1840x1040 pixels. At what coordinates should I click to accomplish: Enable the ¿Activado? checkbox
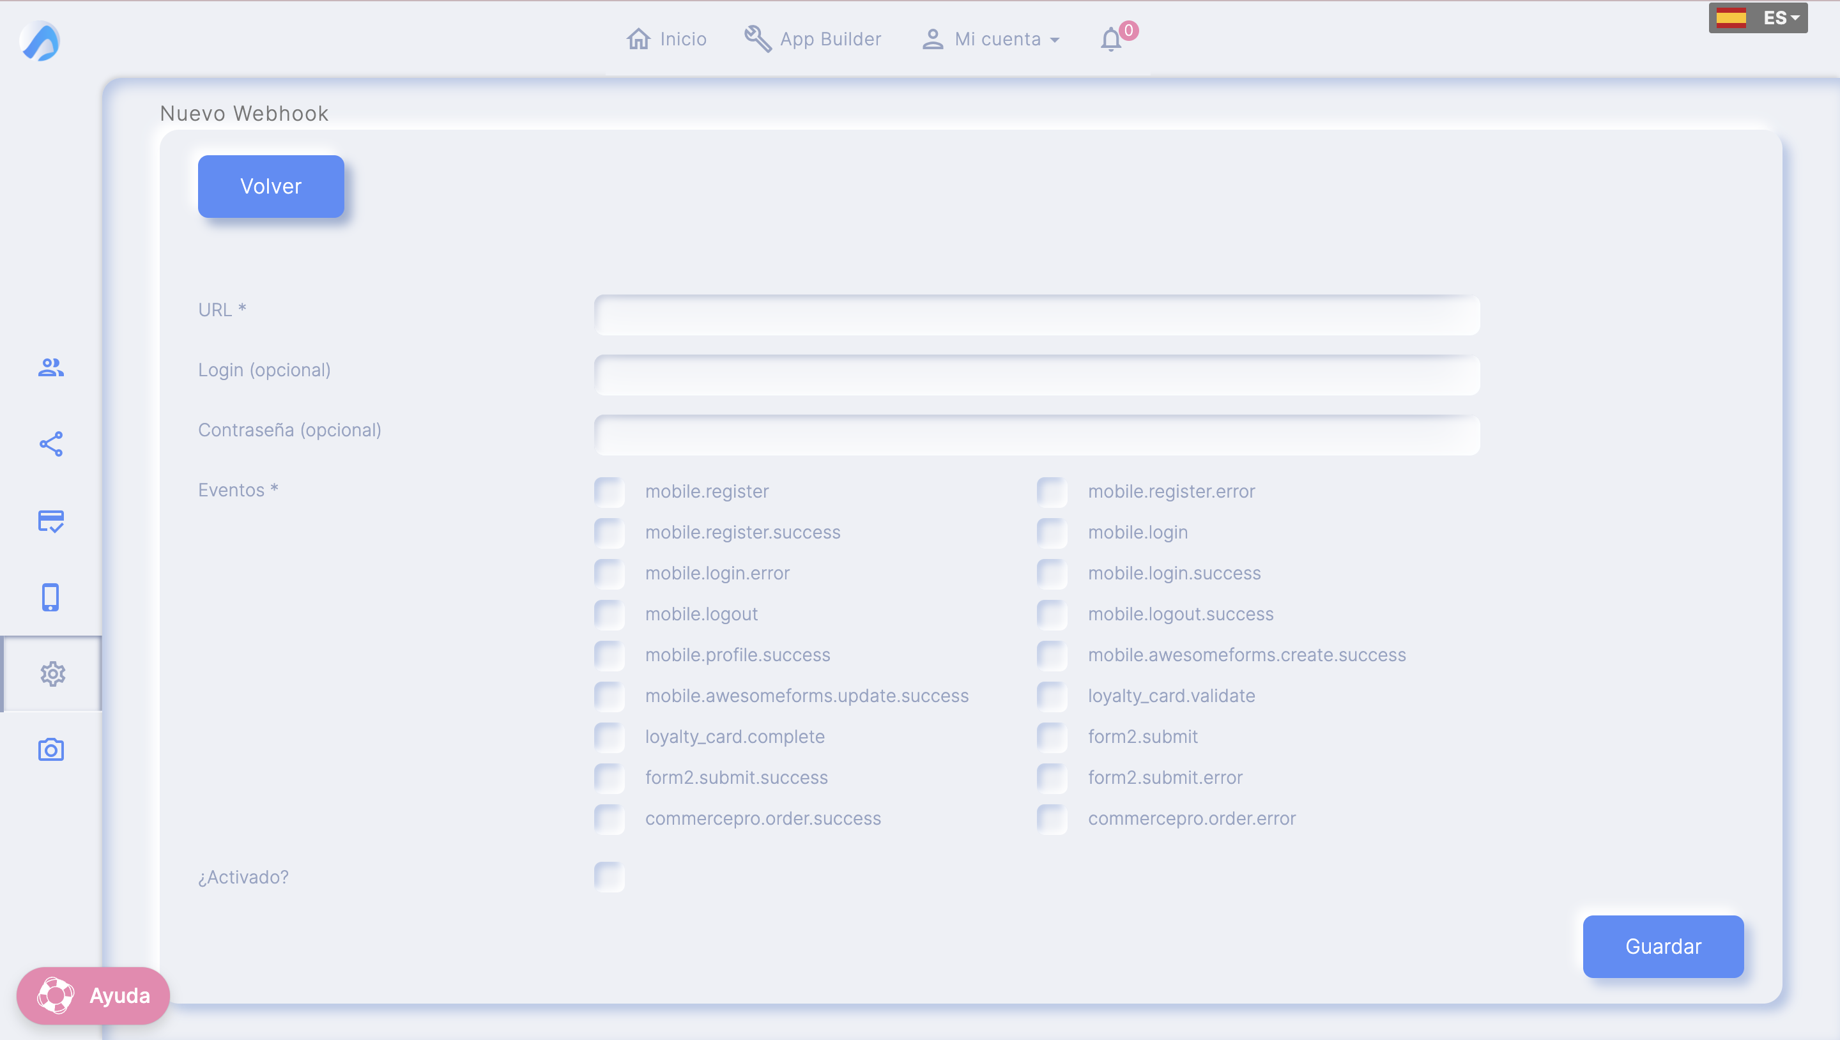609,876
